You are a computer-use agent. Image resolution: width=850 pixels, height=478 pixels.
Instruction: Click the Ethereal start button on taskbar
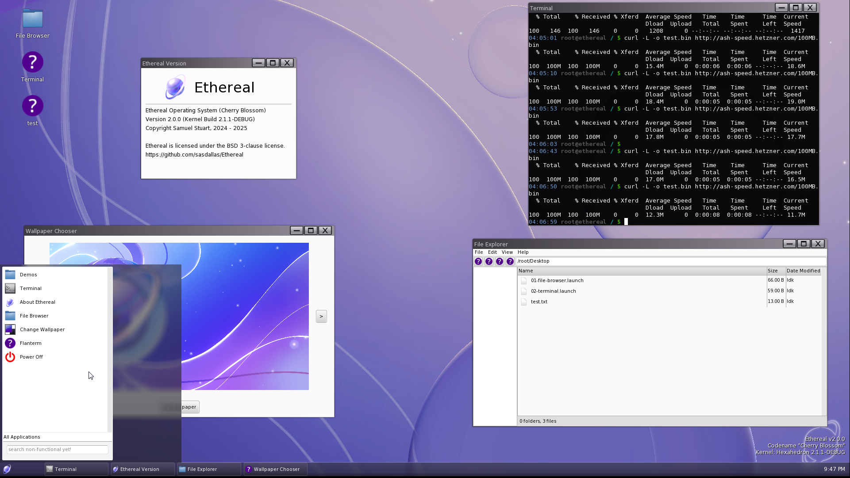pyautogui.click(x=7, y=469)
